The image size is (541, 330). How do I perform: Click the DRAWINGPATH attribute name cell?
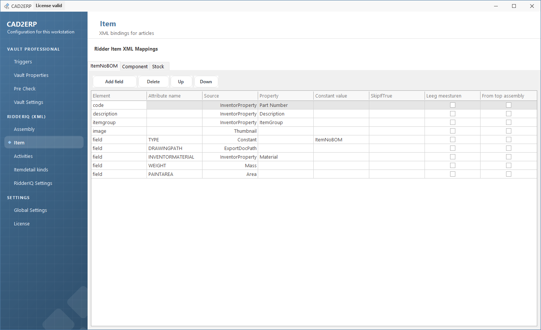click(x=175, y=148)
